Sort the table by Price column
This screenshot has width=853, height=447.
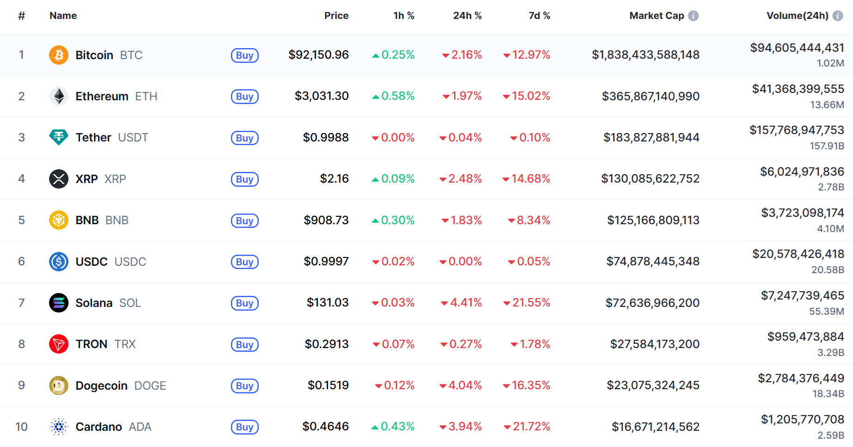[336, 15]
